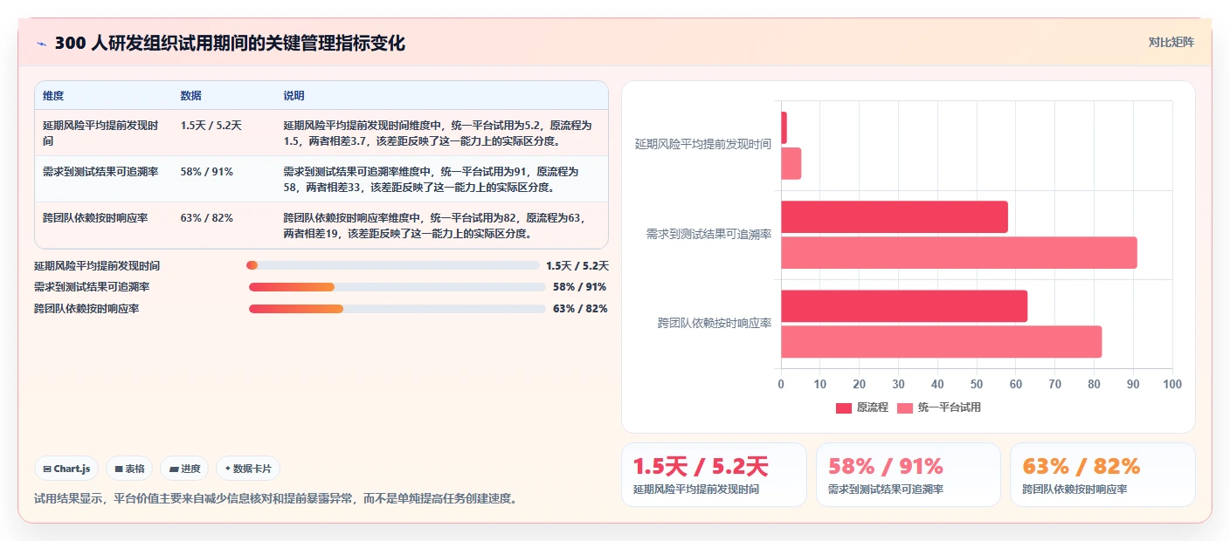Screen dimensions: 1230x541
Task: Click table cell 58% / 91%
Action: pyautogui.click(x=206, y=172)
